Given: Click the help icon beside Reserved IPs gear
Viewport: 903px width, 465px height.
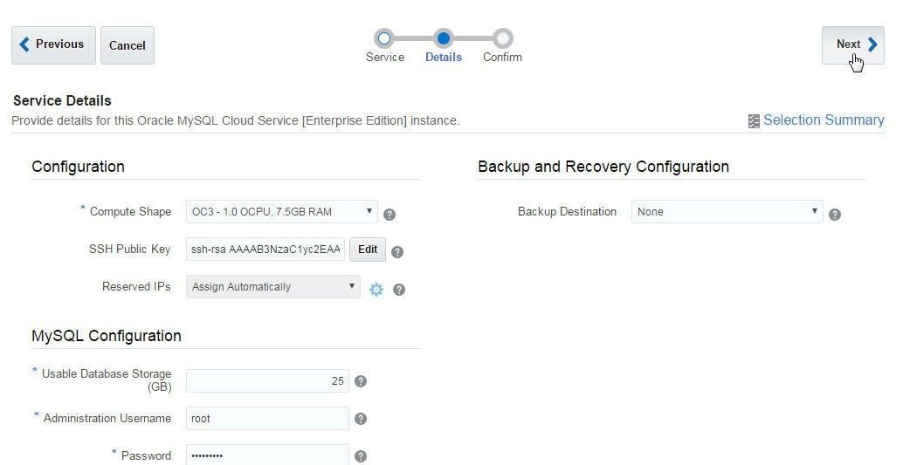Looking at the screenshot, I should point(398,290).
